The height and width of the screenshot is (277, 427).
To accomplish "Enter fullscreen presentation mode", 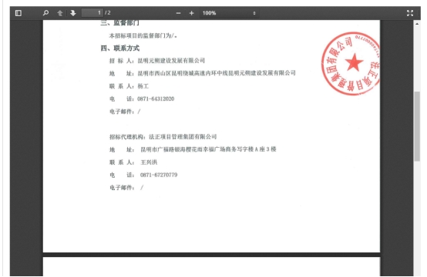I will tap(410, 13).
